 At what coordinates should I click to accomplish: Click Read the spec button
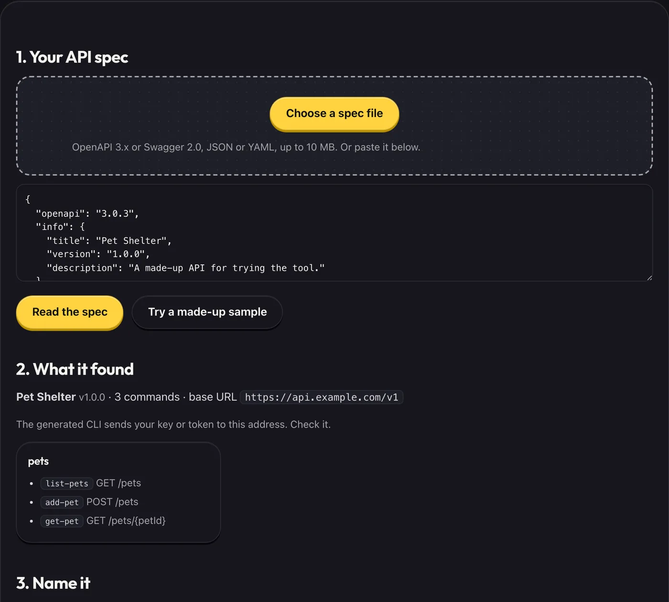pos(70,312)
